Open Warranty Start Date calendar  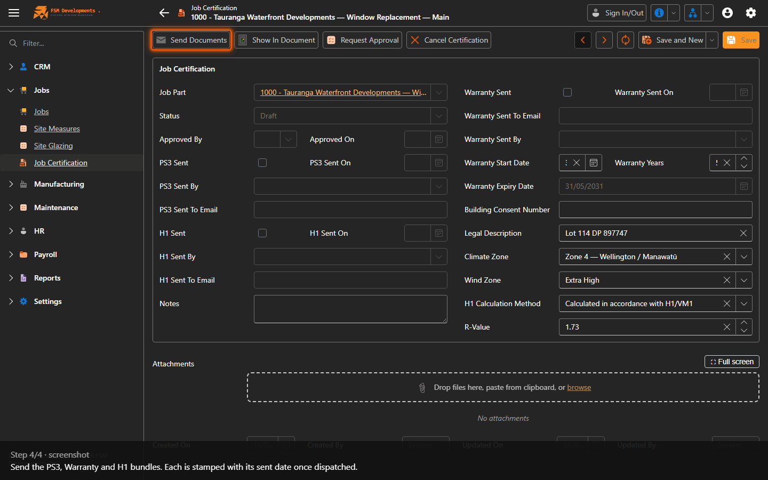594,163
